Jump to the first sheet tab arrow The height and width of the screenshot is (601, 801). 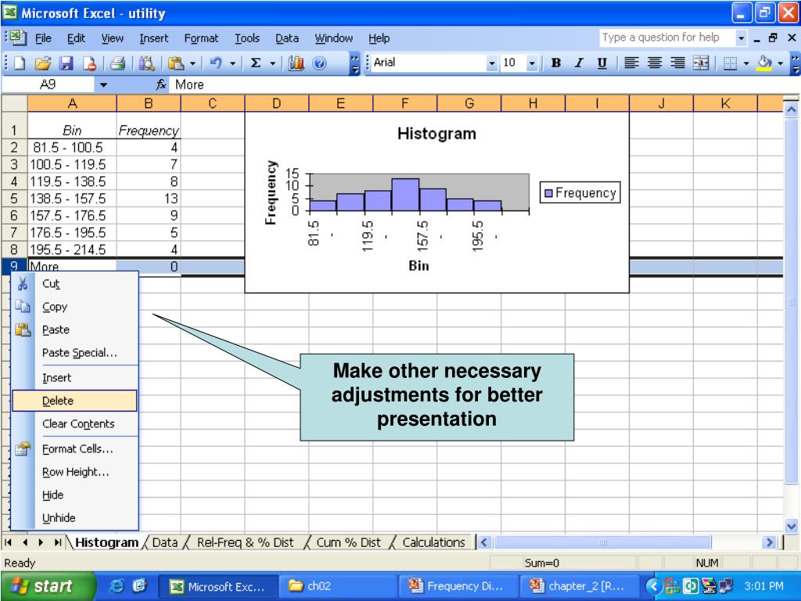pyautogui.click(x=8, y=542)
